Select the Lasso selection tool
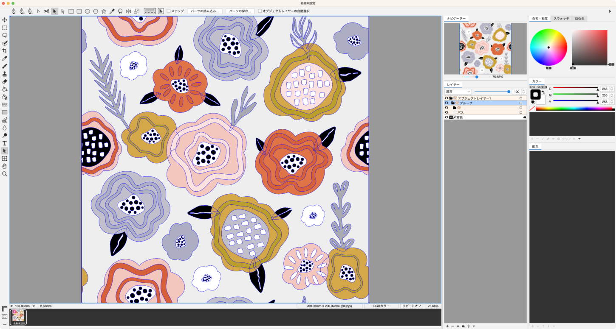Screen dimensions: 616x329 (5, 35)
